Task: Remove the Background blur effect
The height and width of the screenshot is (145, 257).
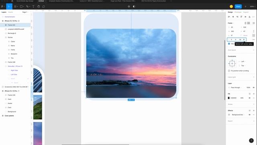Action: click(254, 115)
